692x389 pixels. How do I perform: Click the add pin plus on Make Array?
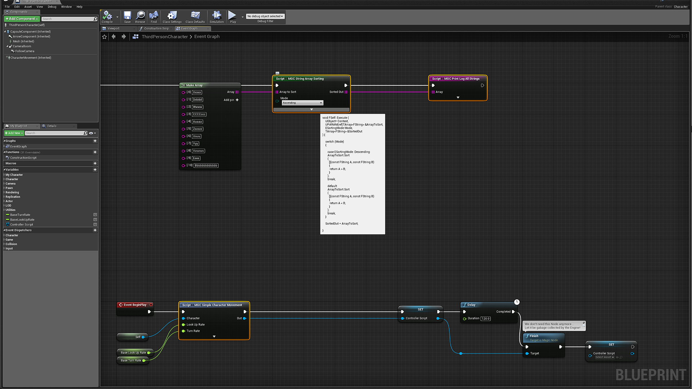(x=237, y=100)
